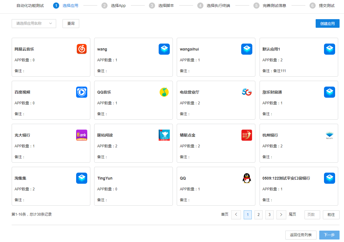The width and height of the screenshot is (344, 242).
Task: Click the 电信营业厅 app name
Action: (190, 92)
